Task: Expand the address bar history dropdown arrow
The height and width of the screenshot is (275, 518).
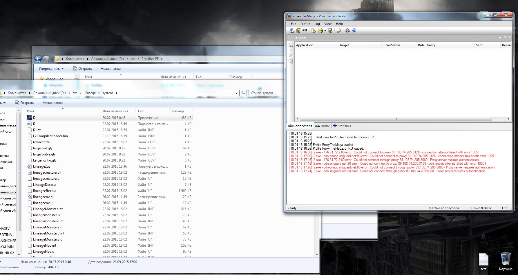Action: coord(236,93)
